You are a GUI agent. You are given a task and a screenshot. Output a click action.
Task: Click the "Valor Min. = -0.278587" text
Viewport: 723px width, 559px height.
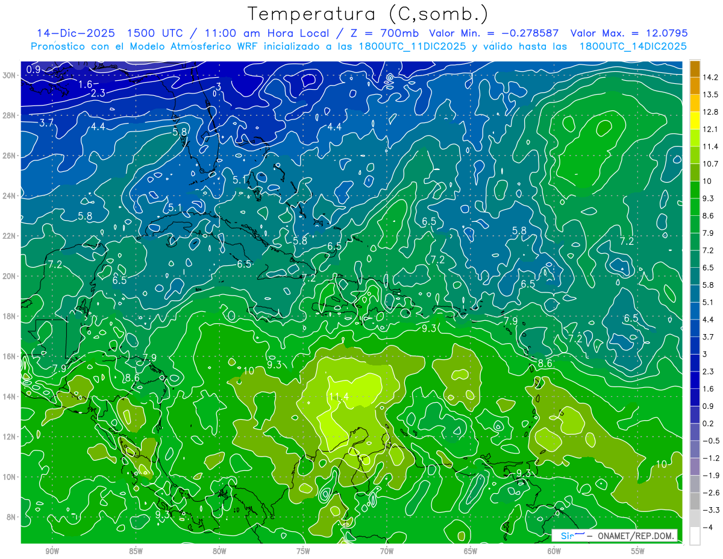(x=493, y=33)
